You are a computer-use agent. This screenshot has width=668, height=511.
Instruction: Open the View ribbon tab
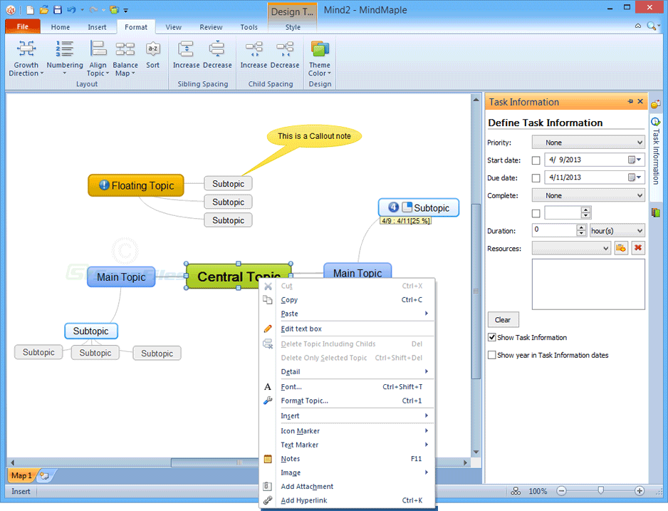click(173, 27)
